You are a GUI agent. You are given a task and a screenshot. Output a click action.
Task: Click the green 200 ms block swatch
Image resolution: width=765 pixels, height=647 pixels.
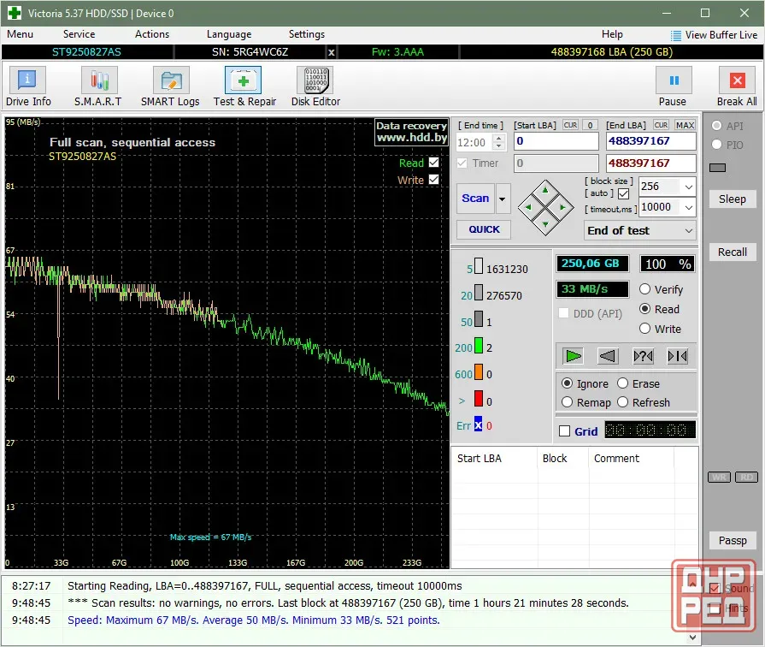pos(479,346)
